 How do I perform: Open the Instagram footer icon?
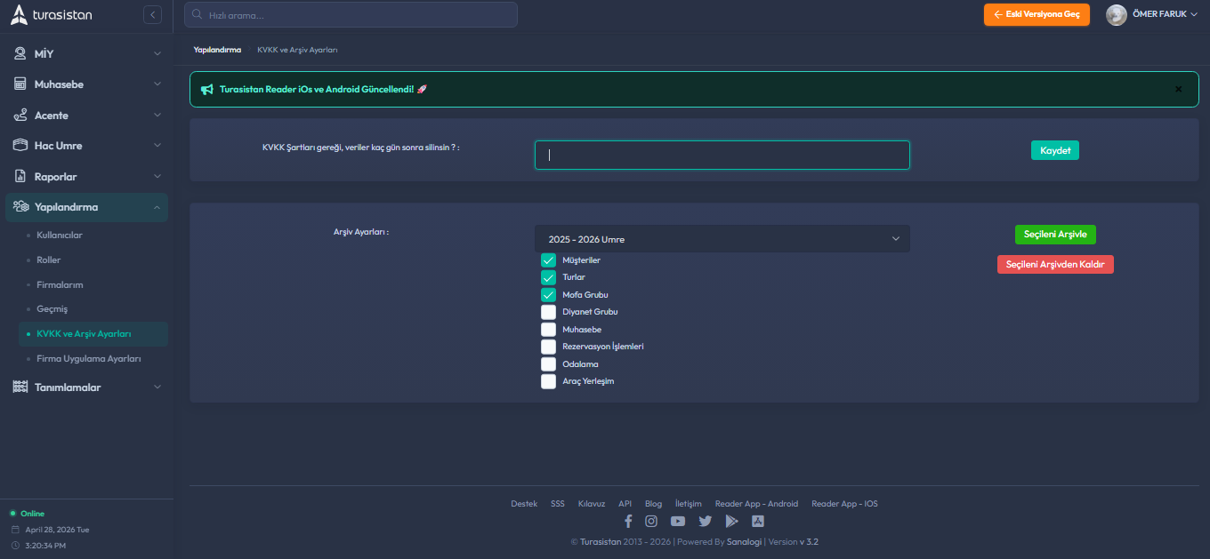tap(651, 522)
